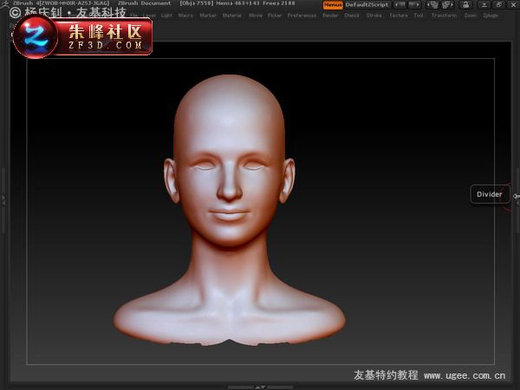Open the Material menu

232,16
